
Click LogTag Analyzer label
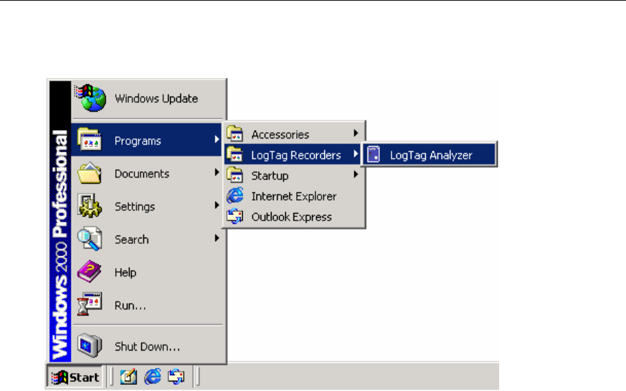pyautogui.click(x=431, y=155)
